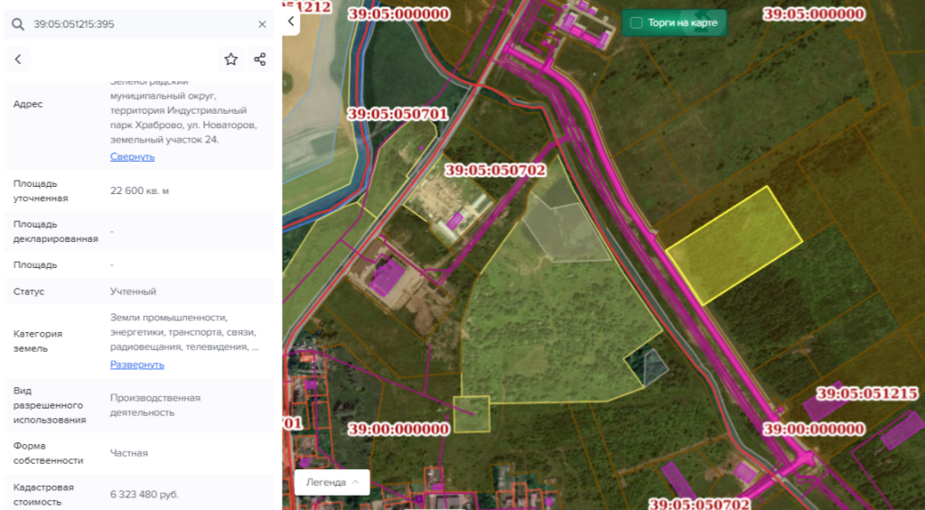Clear the cadastral number search field
Screen dimensions: 925x510
262,24
